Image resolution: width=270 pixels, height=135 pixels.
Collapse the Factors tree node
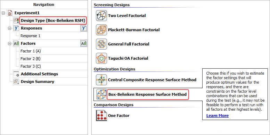pos(10,44)
